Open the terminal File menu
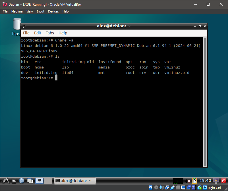228x191 pixels. (x=26, y=33)
